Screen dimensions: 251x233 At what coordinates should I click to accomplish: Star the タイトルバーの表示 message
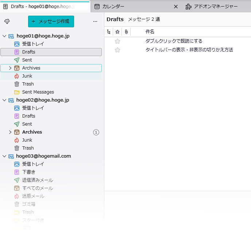pyautogui.click(x=117, y=50)
